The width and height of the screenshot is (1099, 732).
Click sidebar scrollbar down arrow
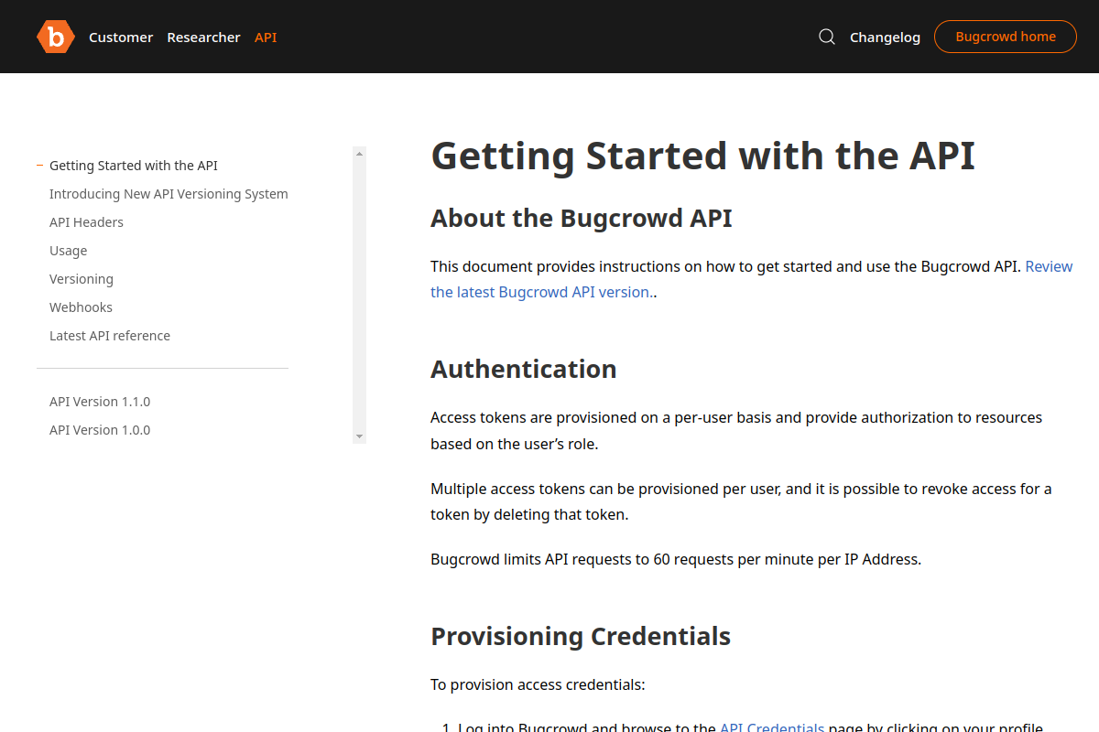359,436
